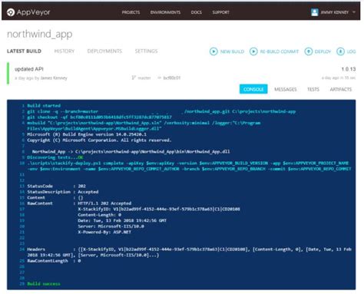Image resolution: width=364 pixels, height=294 pixels.
Task: Open the Support menu item
Action: click(221, 12)
